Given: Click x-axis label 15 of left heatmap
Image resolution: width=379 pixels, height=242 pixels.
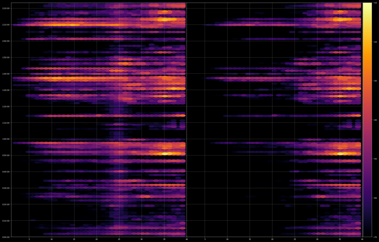Looking at the screenshot, I should (74, 239).
